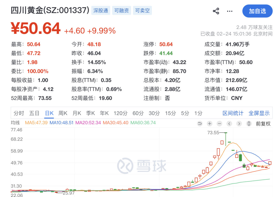Viewport: 278px width, 197px height.
Task: Move chart left with left arrow icon
Action: (x=229, y=123)
